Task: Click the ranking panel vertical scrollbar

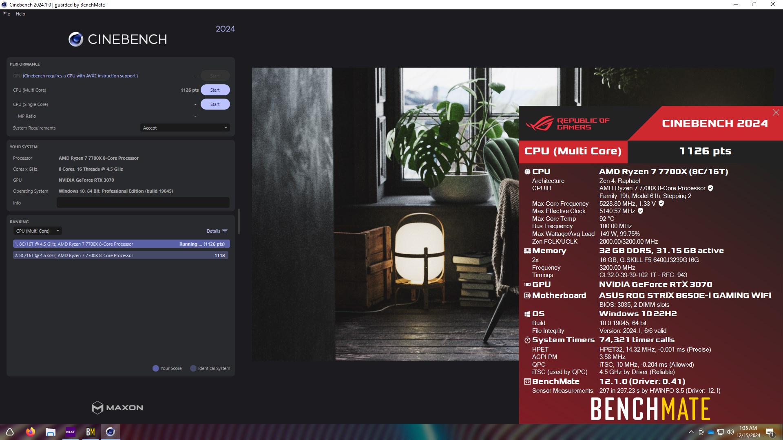Action: click(239, 221)
